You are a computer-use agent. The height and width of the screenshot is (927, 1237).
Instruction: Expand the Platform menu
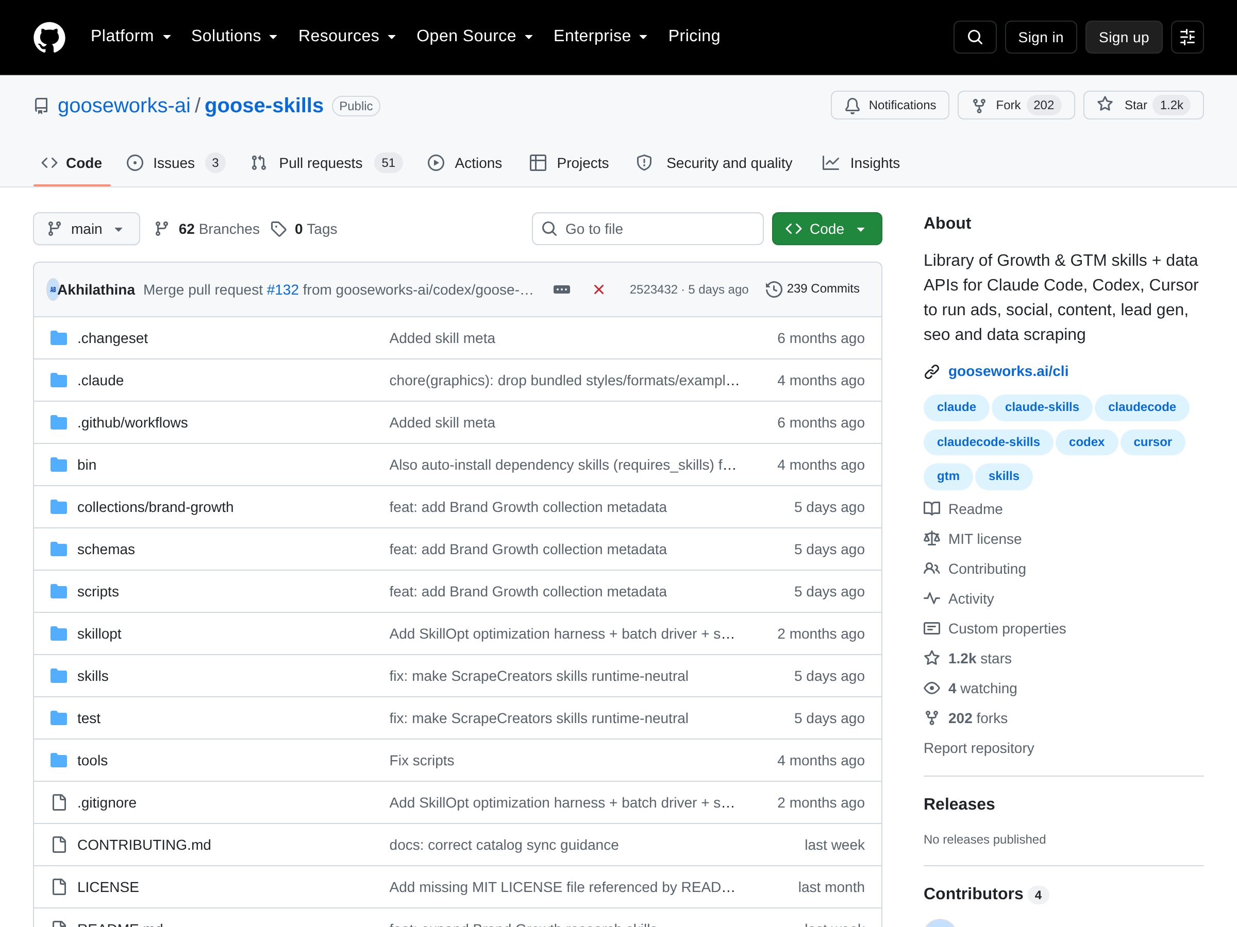[130, 37]
